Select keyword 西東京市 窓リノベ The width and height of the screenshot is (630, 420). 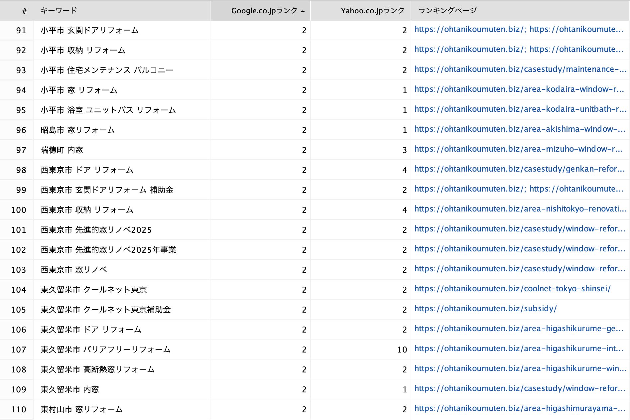pos(74,270)
